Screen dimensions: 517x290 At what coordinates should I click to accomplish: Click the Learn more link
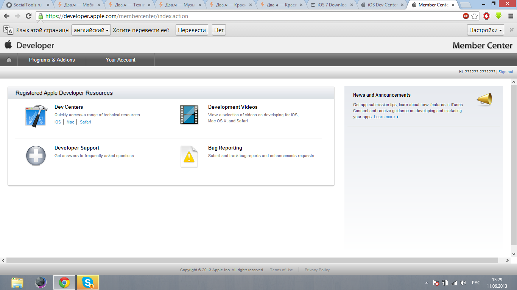(x=386, y=117)
